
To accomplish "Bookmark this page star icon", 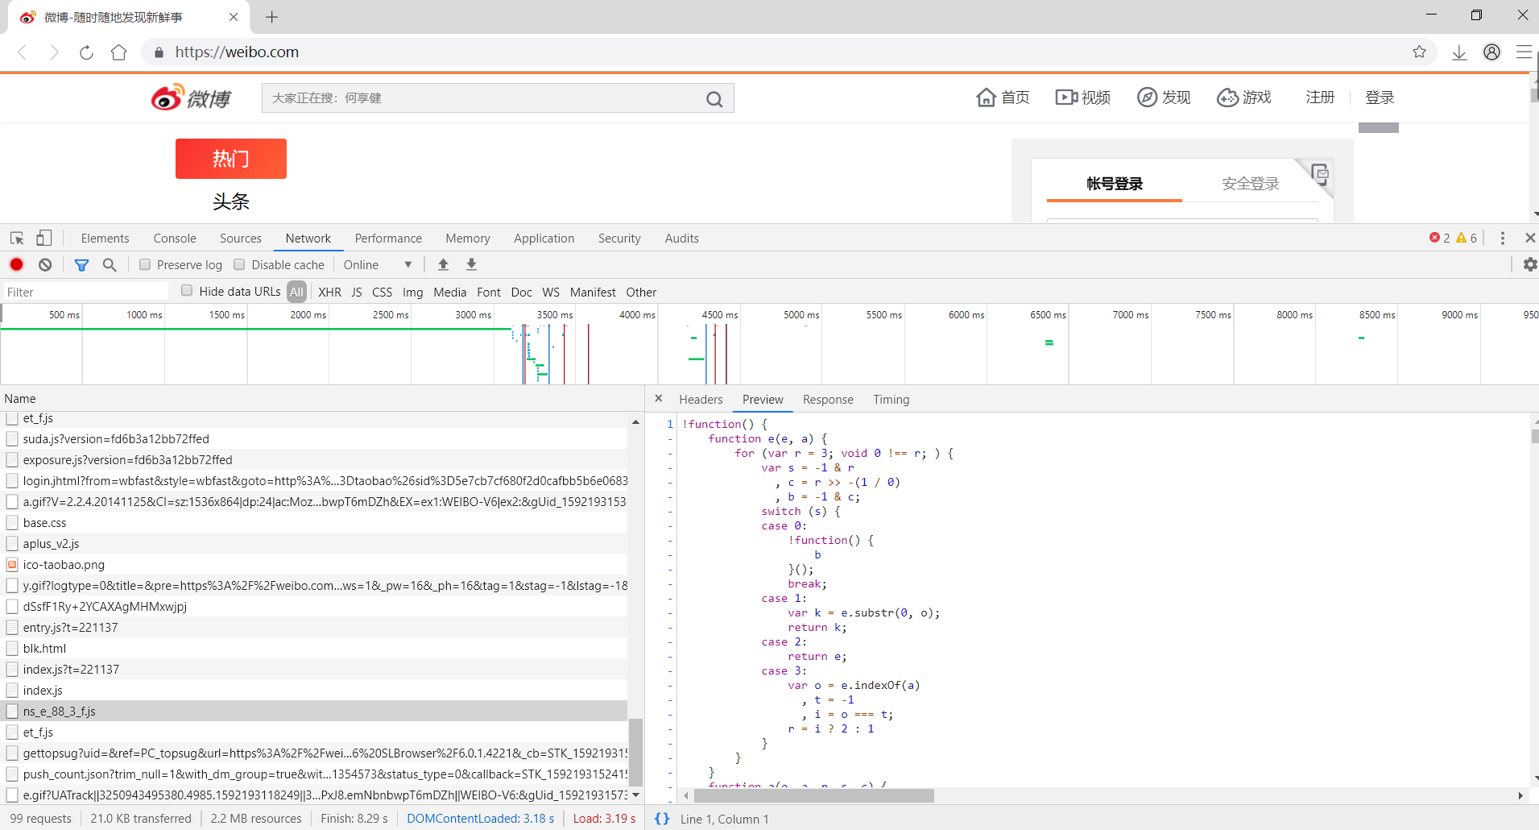I will [x=1419, y=52].
